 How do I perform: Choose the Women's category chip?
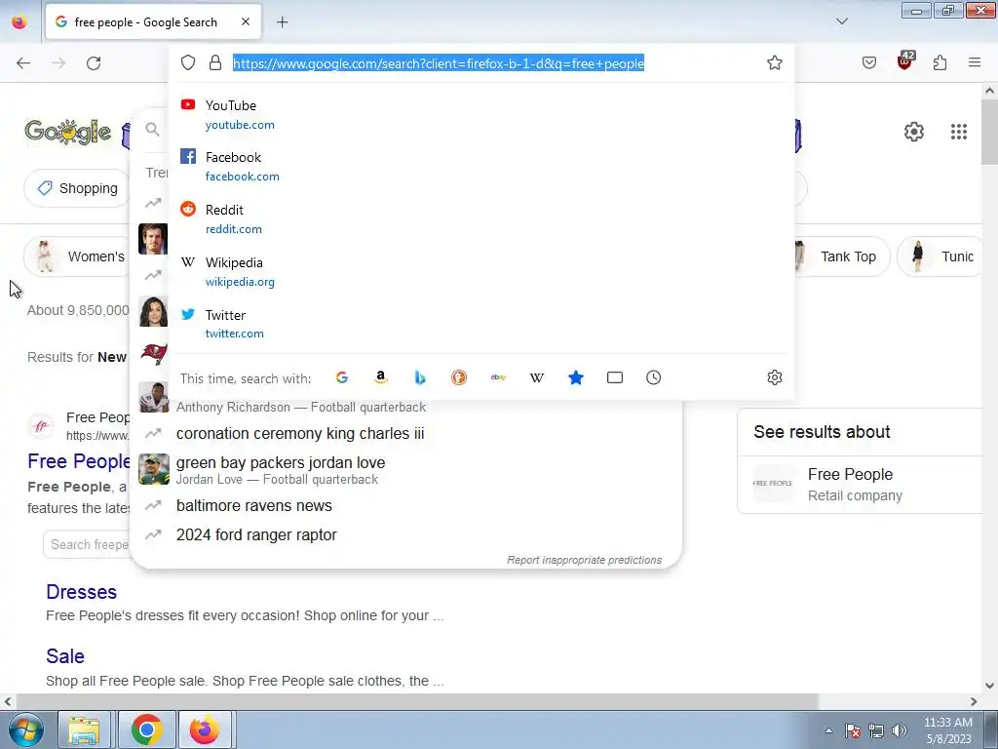tap(78, 256)
